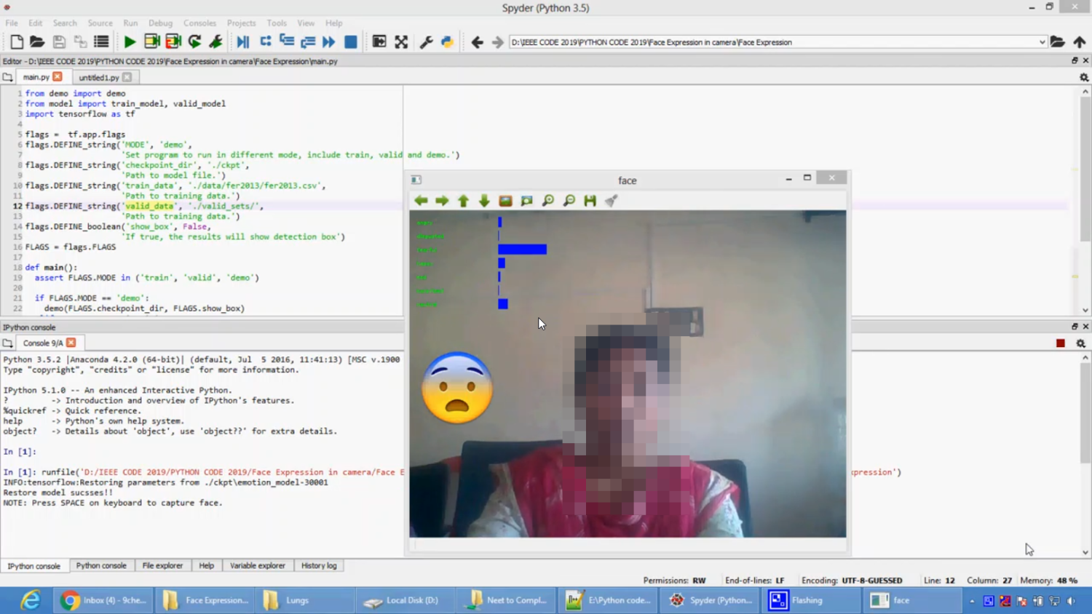Open the File menu
The width and height of the screenshot is (1092, 614).
click(12, 23)
